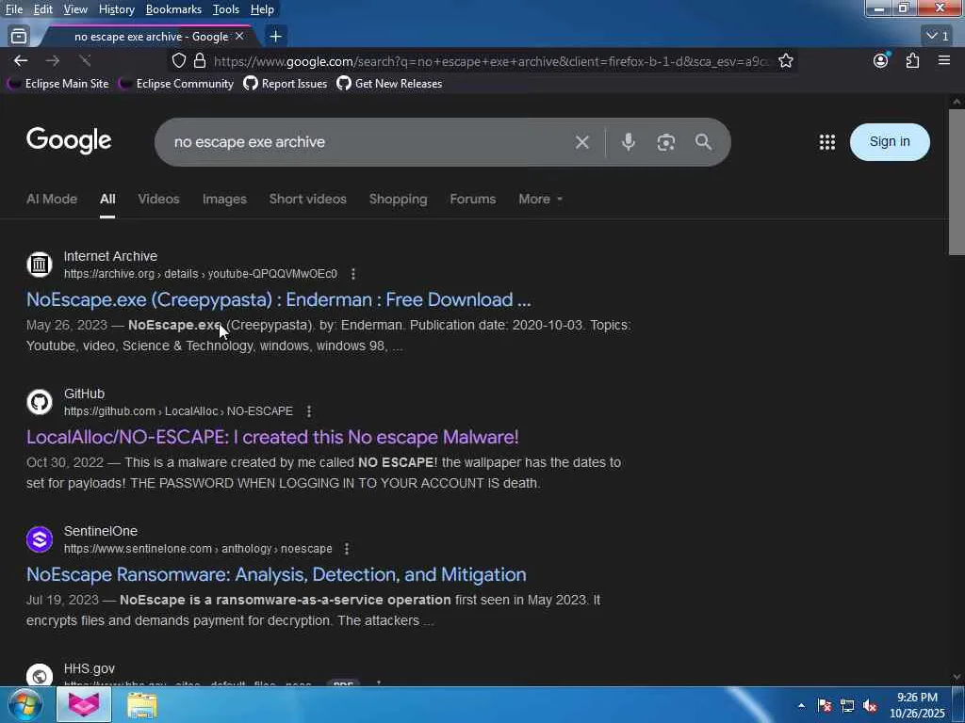Viewport: 965px width, 723px height.
Task: Open the extensions puzzle icon
Action: [912, 60]
